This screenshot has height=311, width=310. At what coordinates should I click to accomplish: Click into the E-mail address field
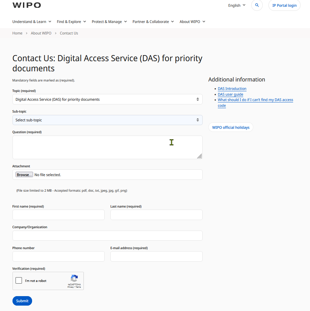point(156,256)
